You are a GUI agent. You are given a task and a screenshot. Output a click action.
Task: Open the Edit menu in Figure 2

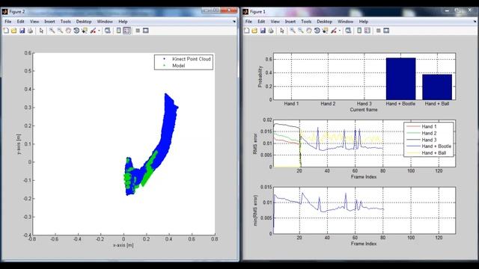(20, 22)
